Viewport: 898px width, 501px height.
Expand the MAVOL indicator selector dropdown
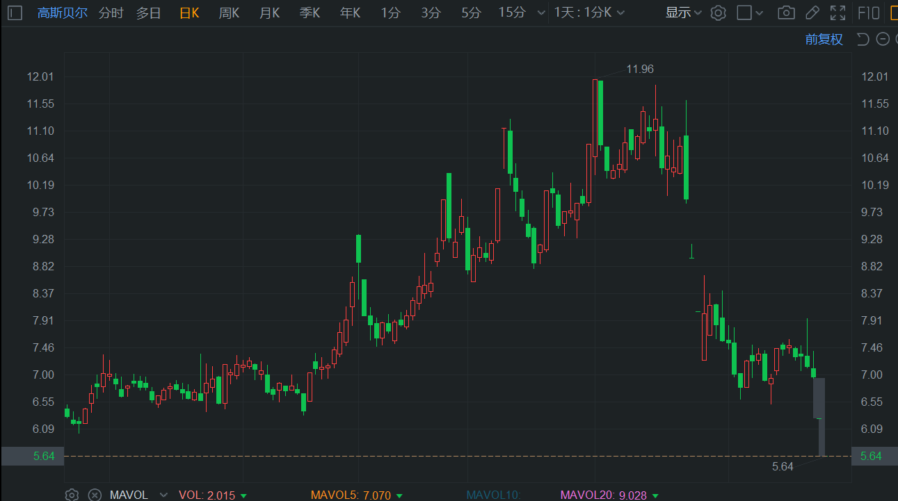pyautogui.click(x=163, y=495)
